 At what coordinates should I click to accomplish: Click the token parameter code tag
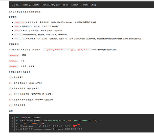coord(17,31)
